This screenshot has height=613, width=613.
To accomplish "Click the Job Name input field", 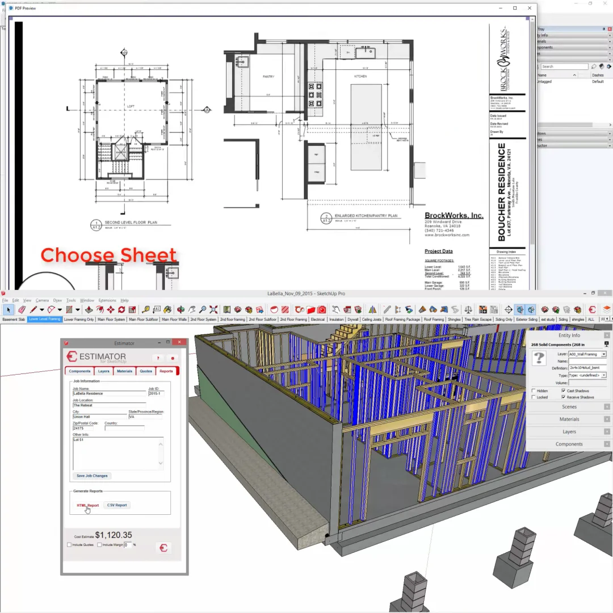I will [109, 393].
